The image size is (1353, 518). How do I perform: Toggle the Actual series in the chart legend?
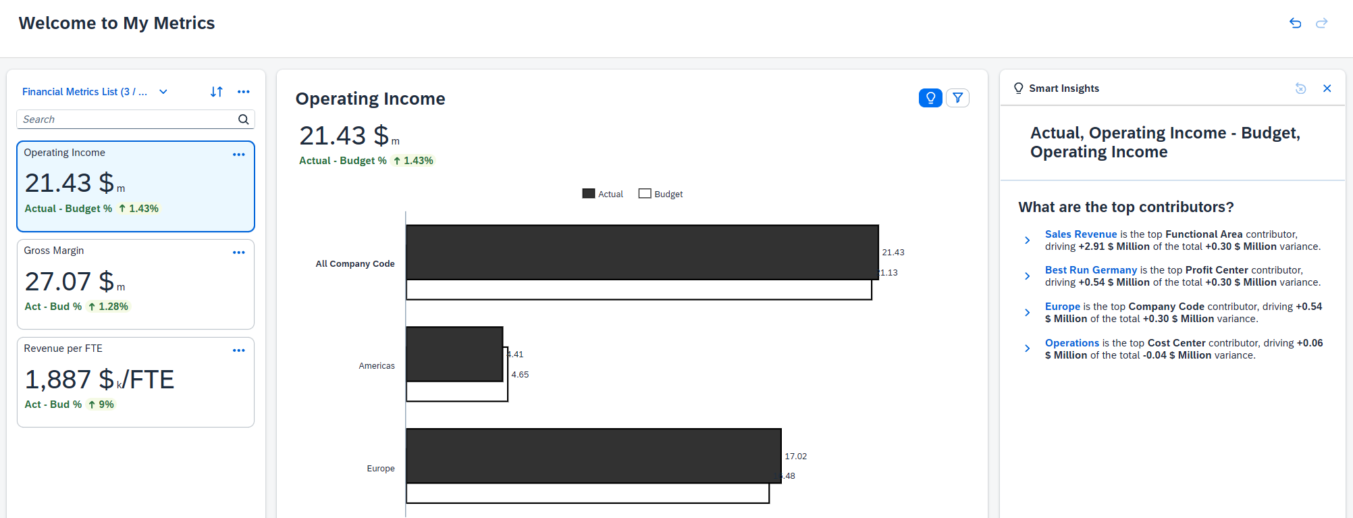coord(602,194)
